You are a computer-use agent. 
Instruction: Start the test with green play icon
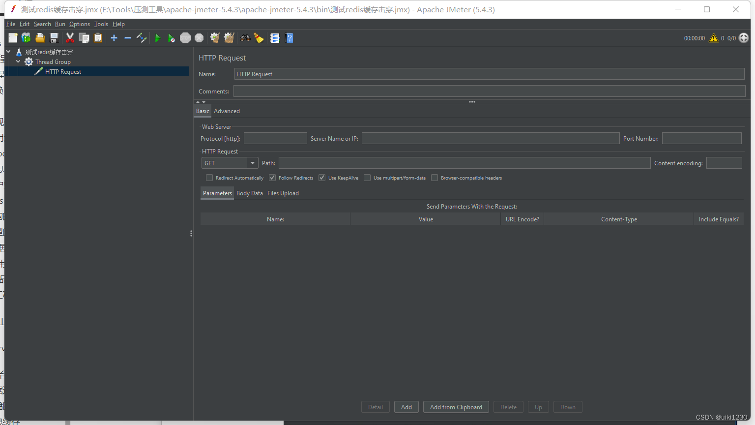(x=158, y=38)
